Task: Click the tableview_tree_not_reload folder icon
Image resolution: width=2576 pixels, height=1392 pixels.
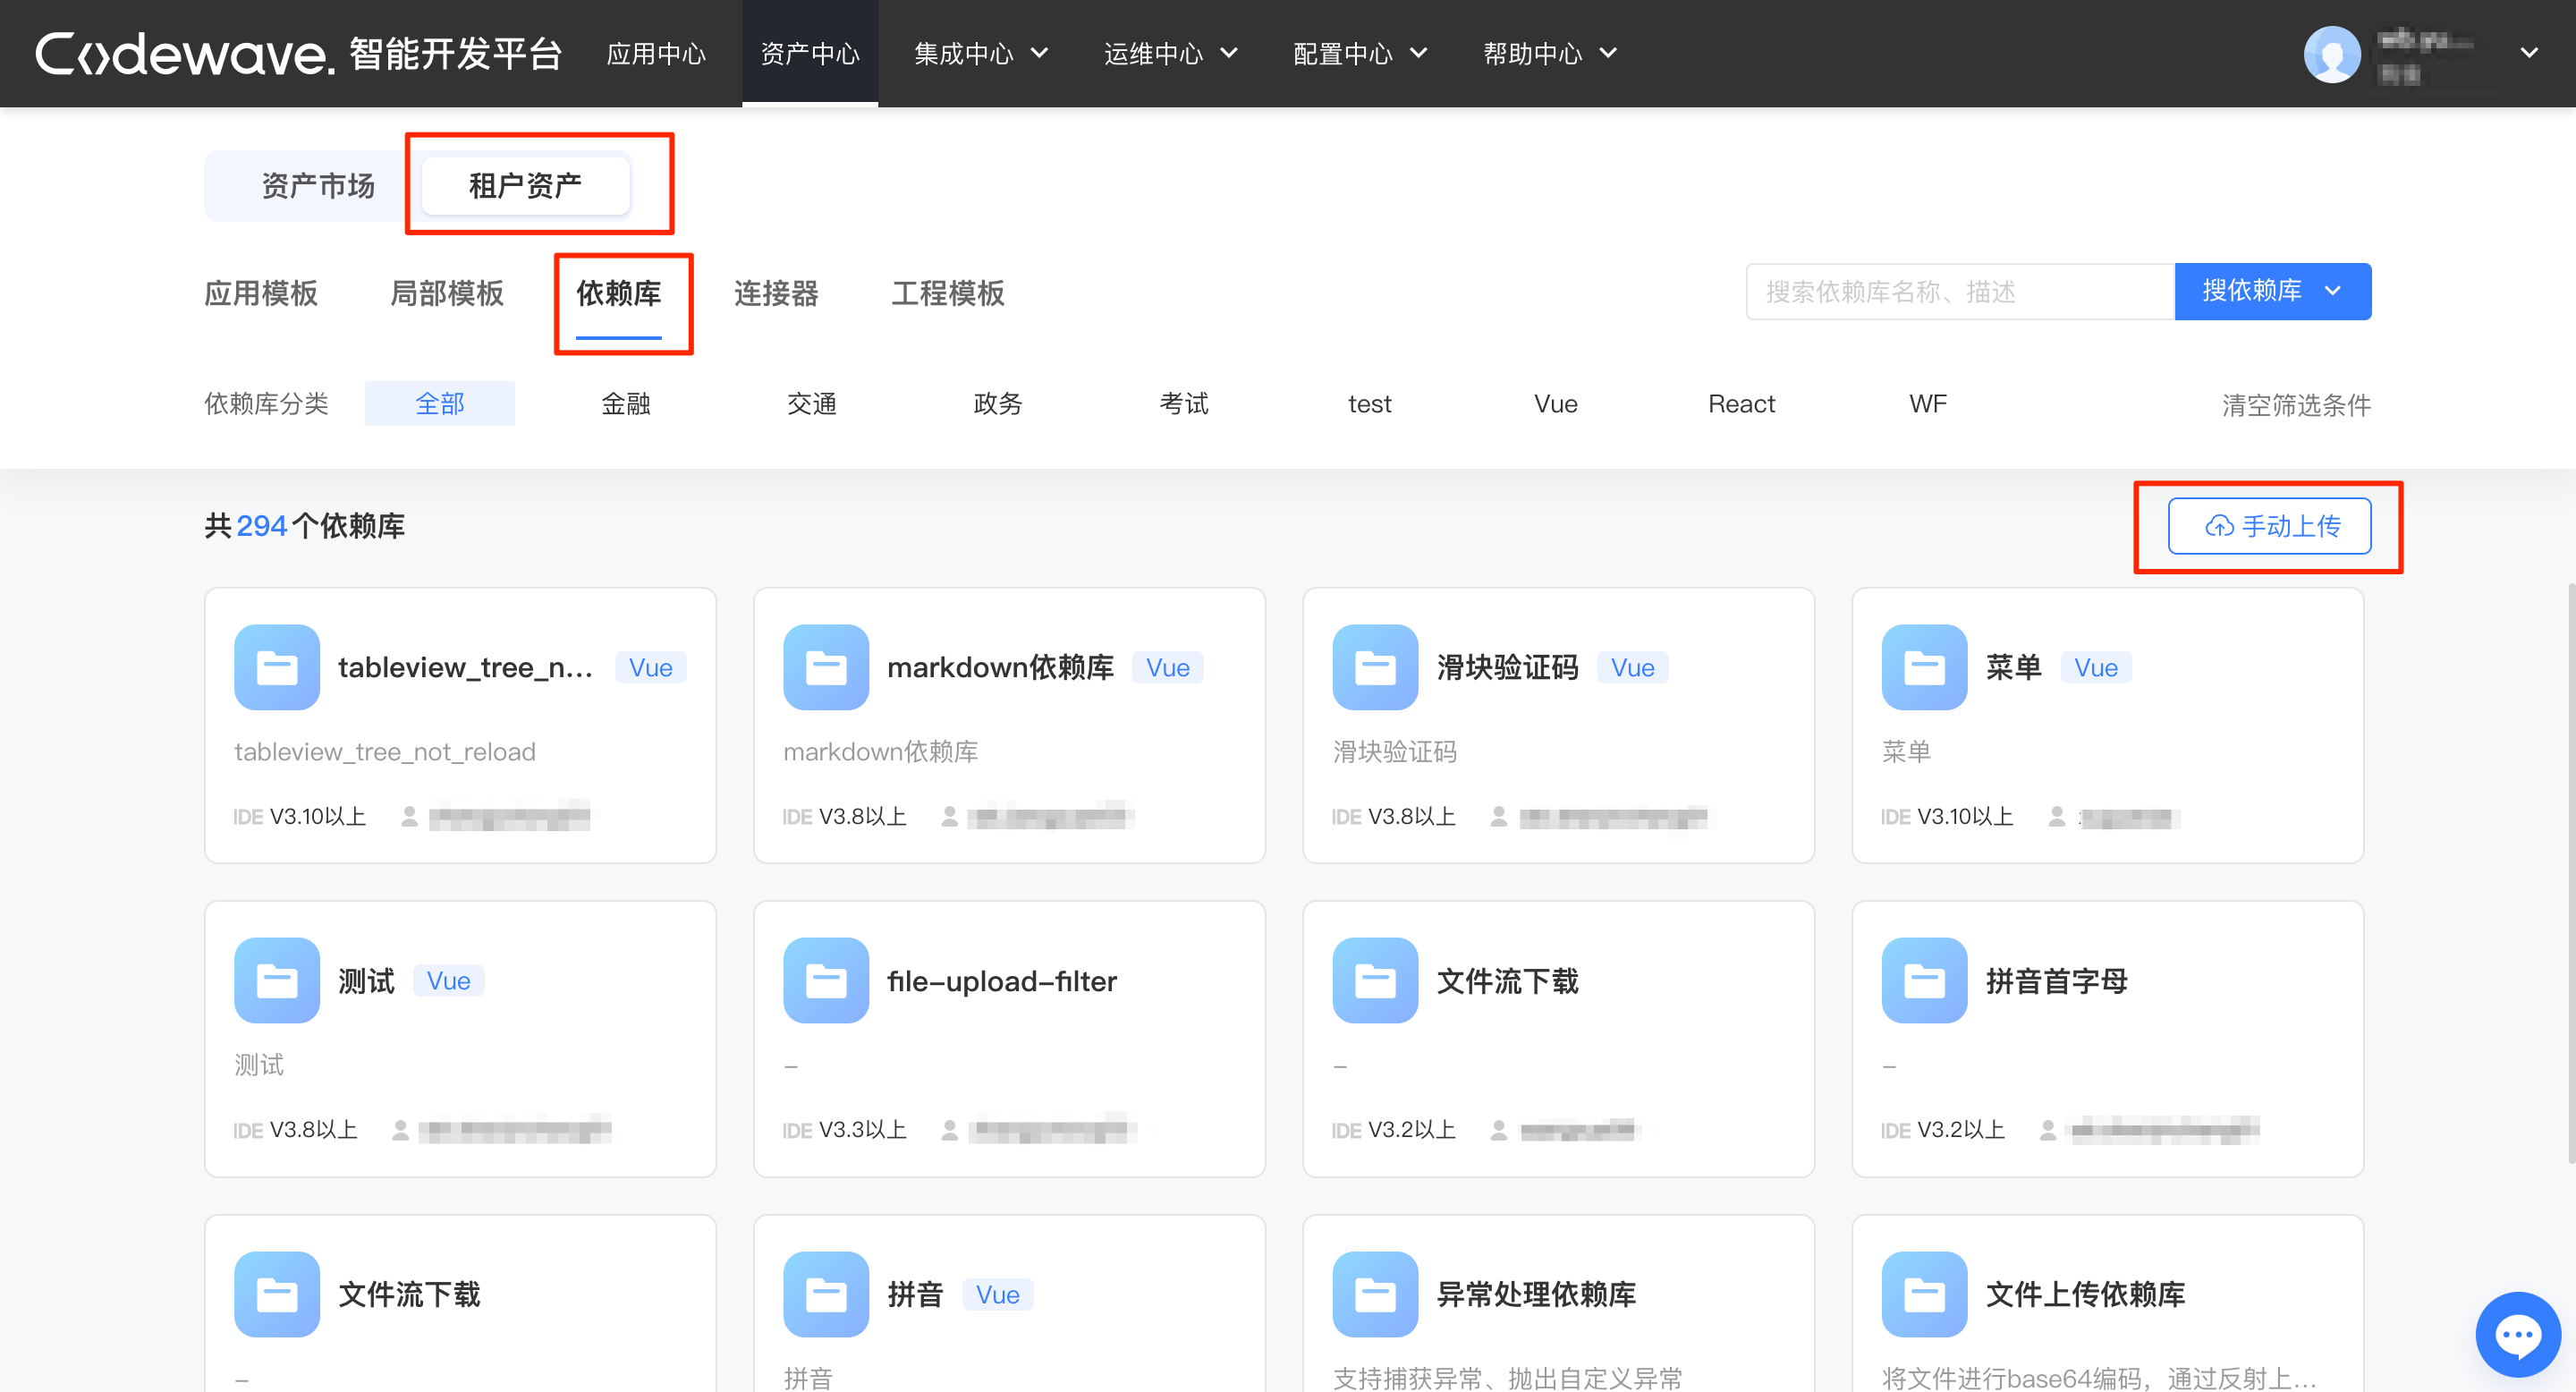Action: [277, 667]
